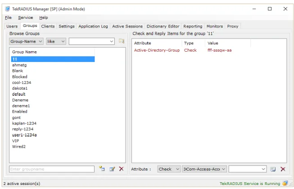
Task: Open the Check attribute type dropdown
Action: (169, 169)
